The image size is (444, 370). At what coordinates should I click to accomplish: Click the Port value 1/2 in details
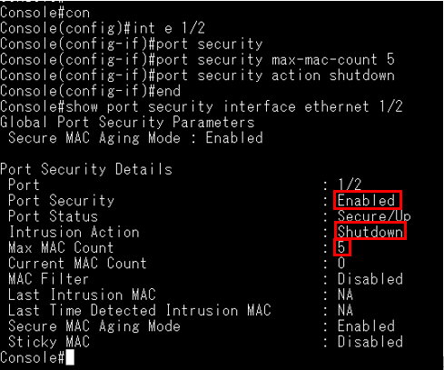[x=350, y=185]
